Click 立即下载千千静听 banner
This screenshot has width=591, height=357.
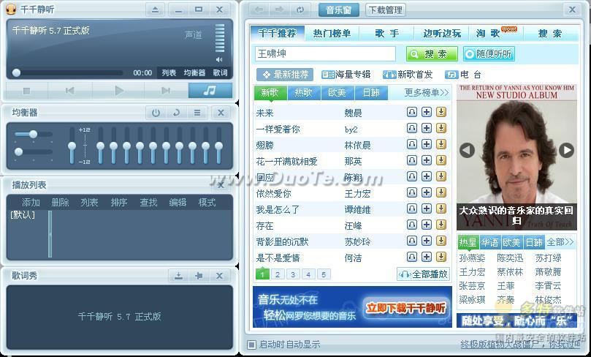[405, 308]
